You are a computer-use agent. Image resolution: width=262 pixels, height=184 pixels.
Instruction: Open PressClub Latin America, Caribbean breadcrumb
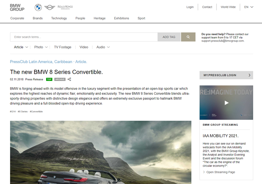(x=41, y=62)
